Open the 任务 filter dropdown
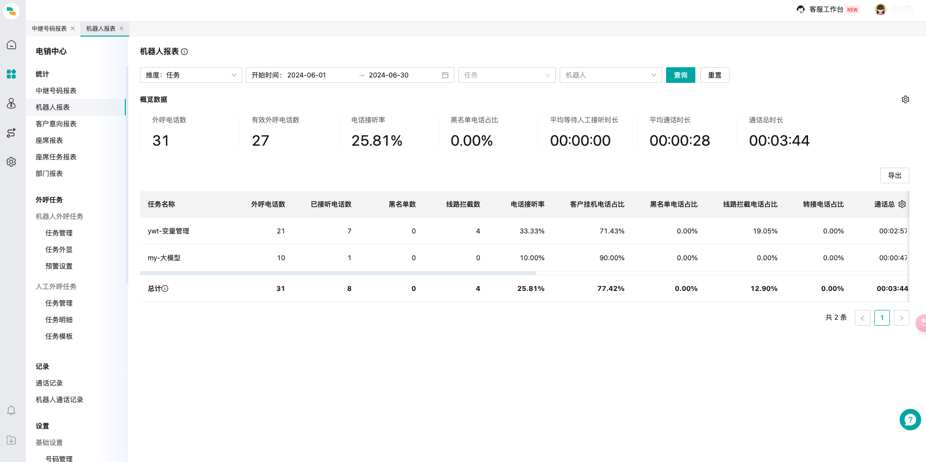This screenshot has width=926, height=462. click(x=507, y=75)
